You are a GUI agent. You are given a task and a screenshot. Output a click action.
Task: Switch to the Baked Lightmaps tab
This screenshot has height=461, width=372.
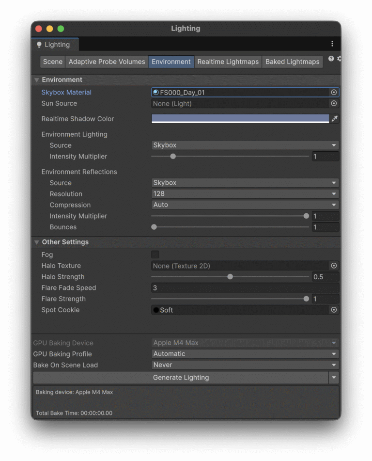292,62
